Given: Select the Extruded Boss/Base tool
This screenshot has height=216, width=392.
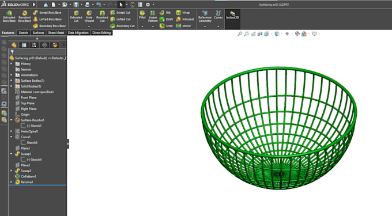Looking at the screenshot, I should click(x=9, y=17).
